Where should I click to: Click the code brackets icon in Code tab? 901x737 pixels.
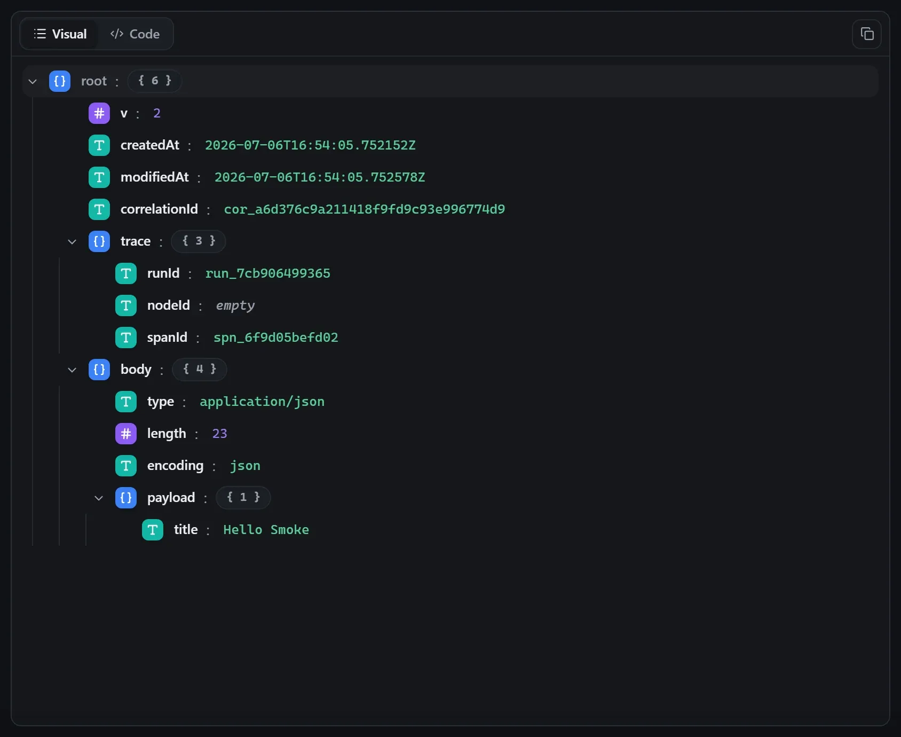[x=117, y=34]
